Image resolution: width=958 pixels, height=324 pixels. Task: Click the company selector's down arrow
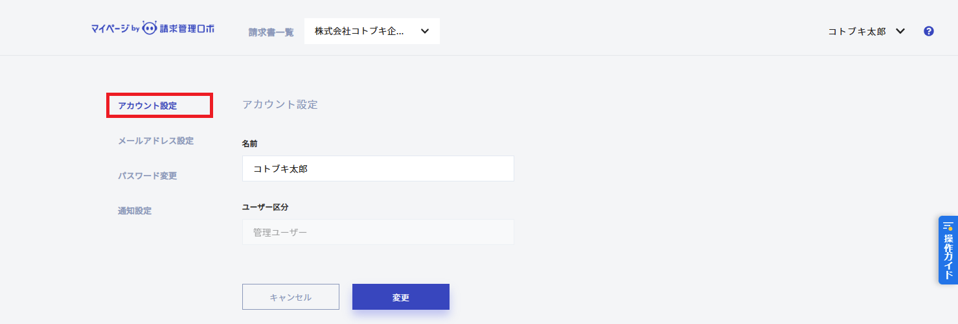pyautogui.click(x=425, y=31)
